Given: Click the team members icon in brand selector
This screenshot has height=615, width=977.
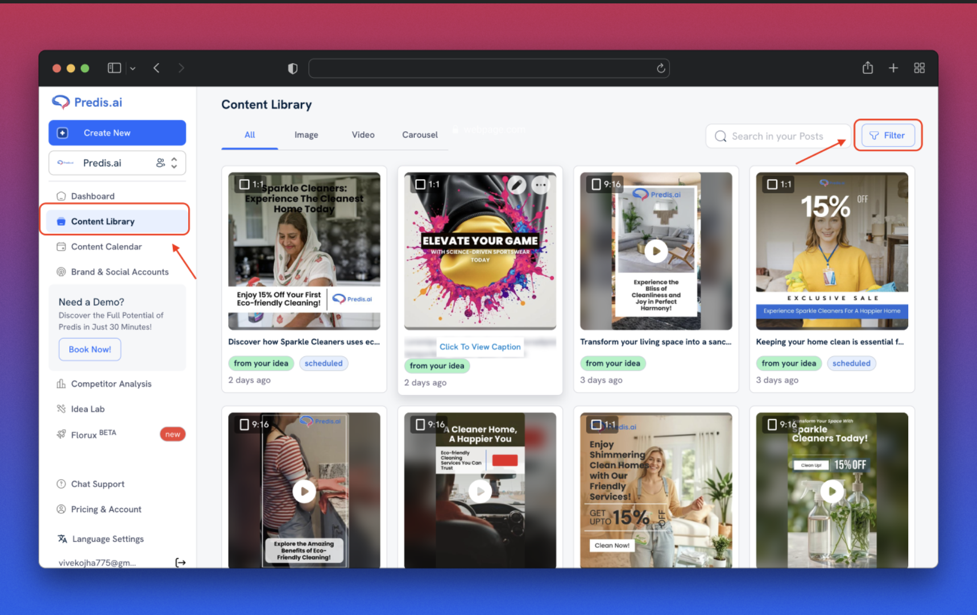Looking at the screenshot, I should 161,163.
